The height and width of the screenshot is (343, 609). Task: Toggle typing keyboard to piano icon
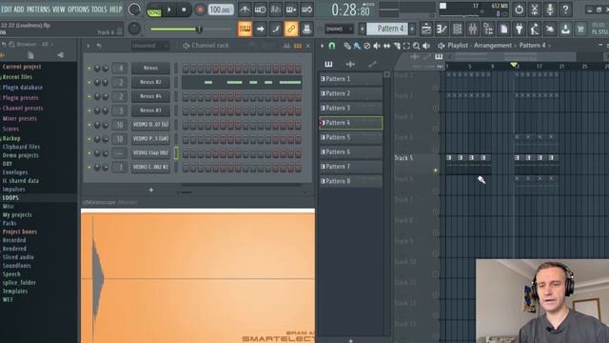point(245,29)
